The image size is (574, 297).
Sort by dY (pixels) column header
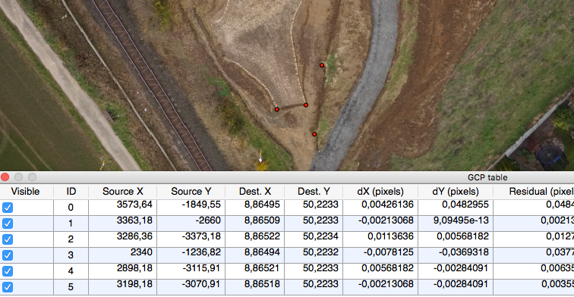click(x=456, y=192)
